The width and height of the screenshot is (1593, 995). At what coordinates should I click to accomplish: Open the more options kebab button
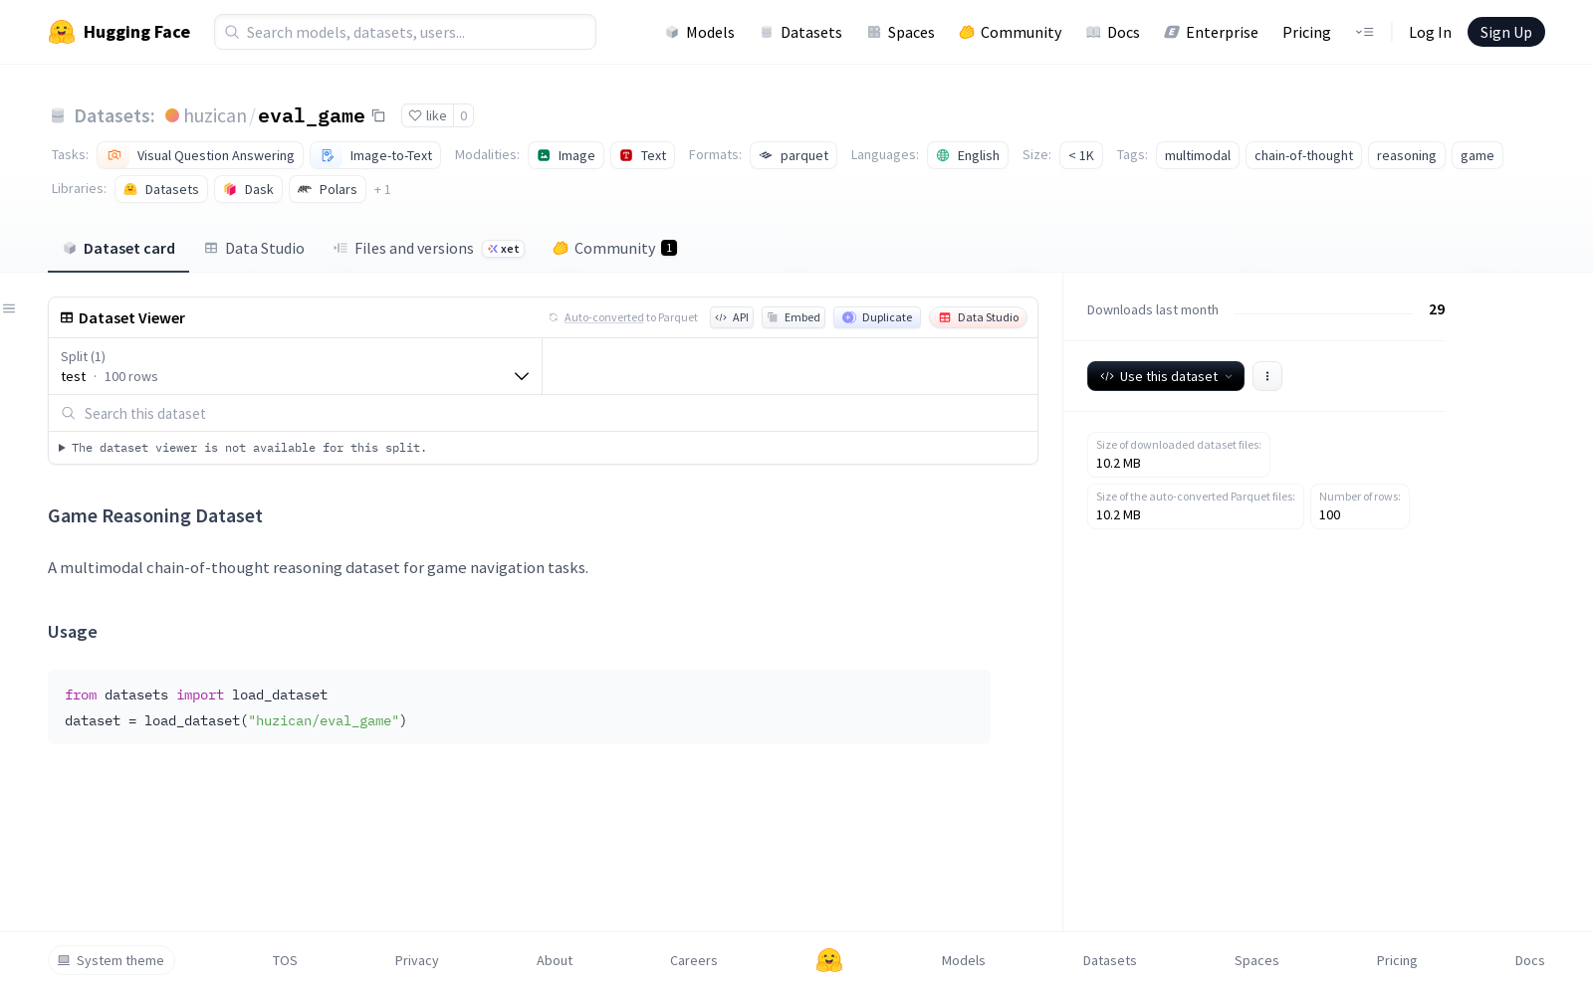pos(1266,376)
